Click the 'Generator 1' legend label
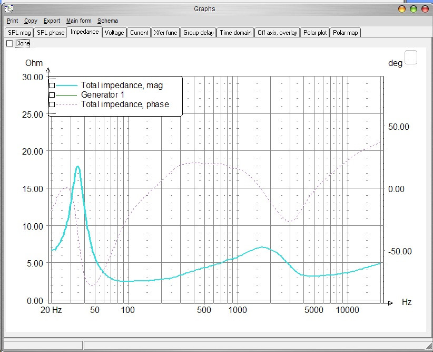The image size is (433, 352). click(x=102, y=94)
